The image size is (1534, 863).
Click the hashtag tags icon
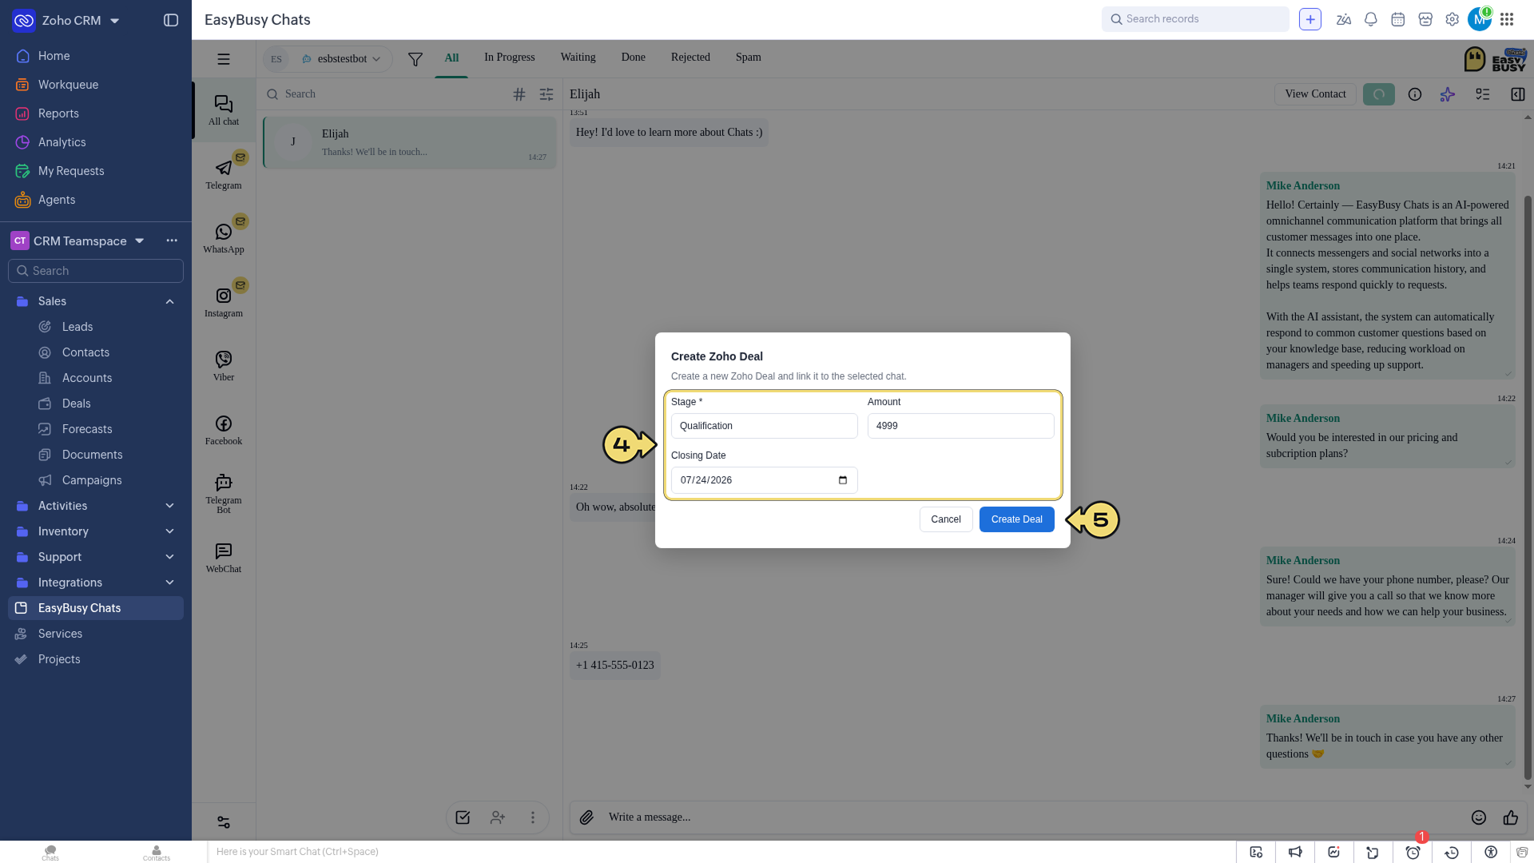point(519,94)
